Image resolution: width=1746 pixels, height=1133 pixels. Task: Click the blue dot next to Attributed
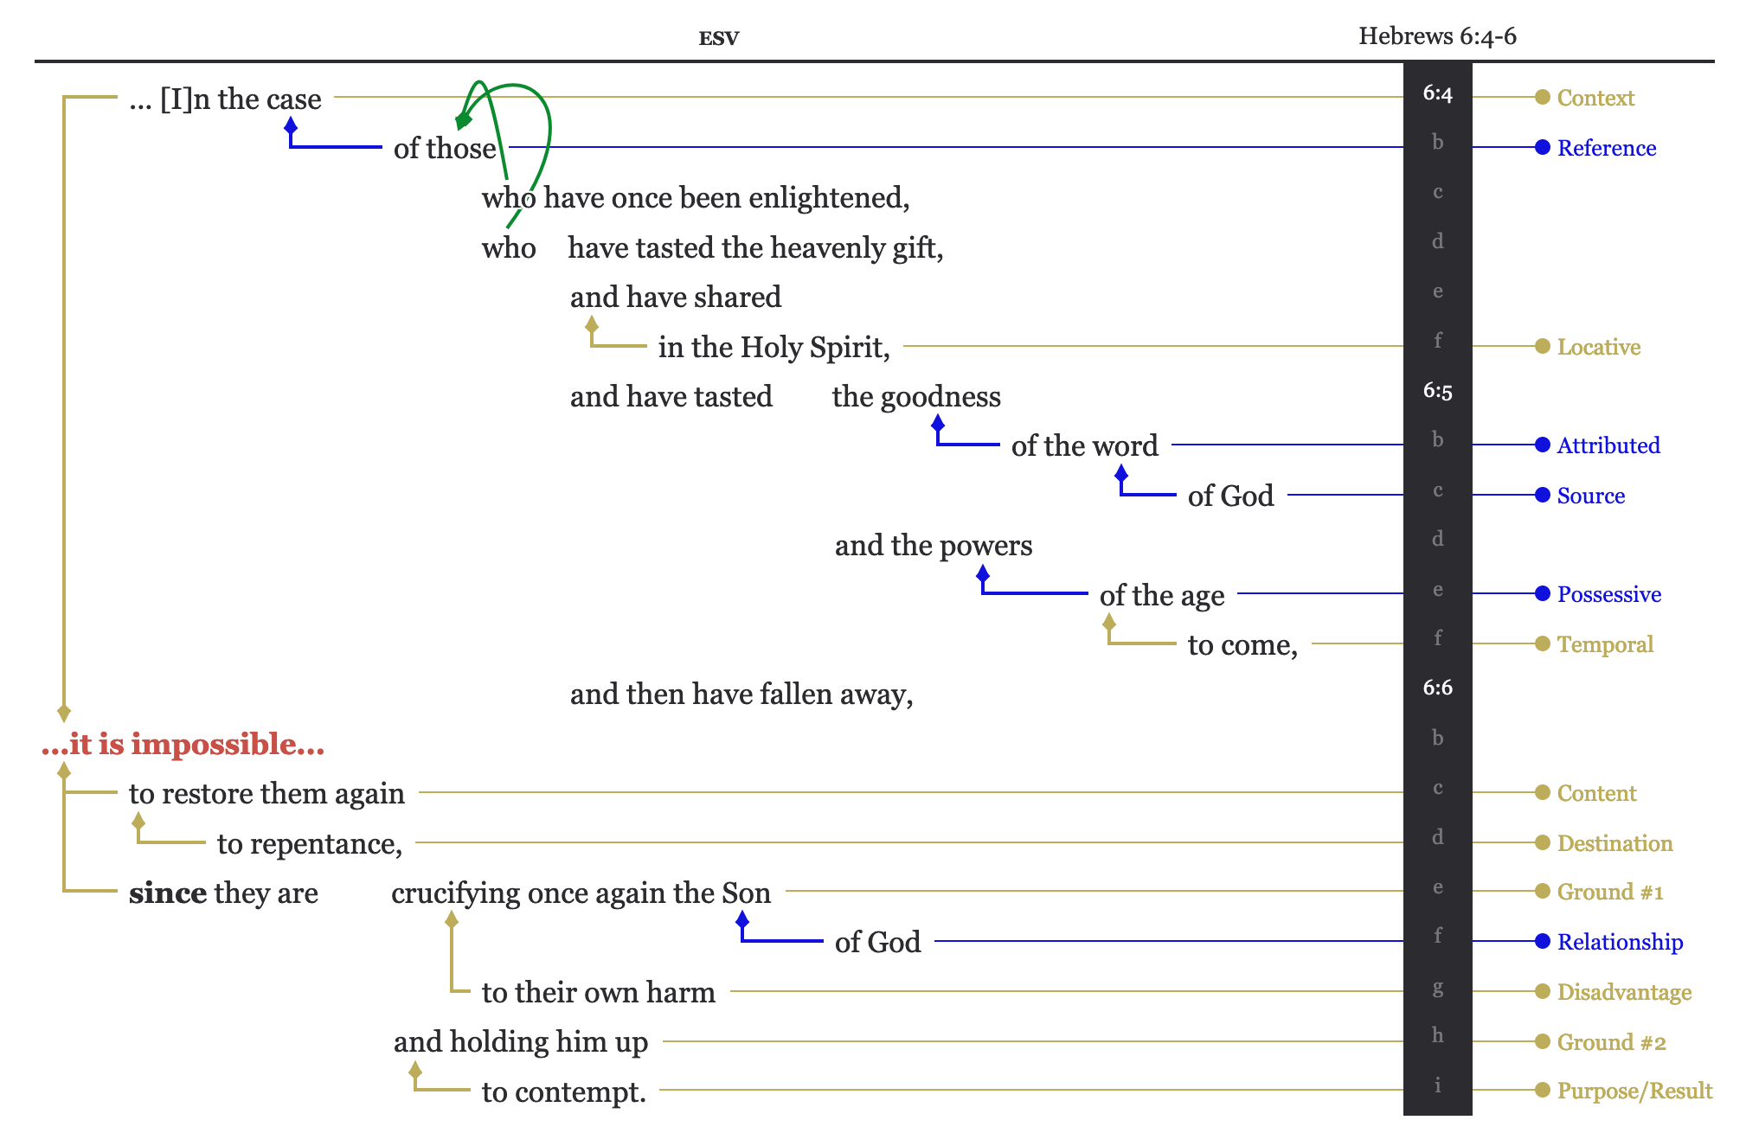tap(1542, 445)
